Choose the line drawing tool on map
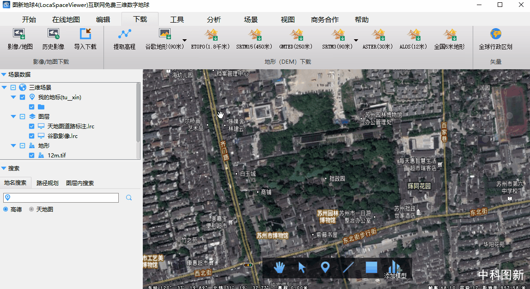This screenshot has height=289, width=530. (348, 268)
